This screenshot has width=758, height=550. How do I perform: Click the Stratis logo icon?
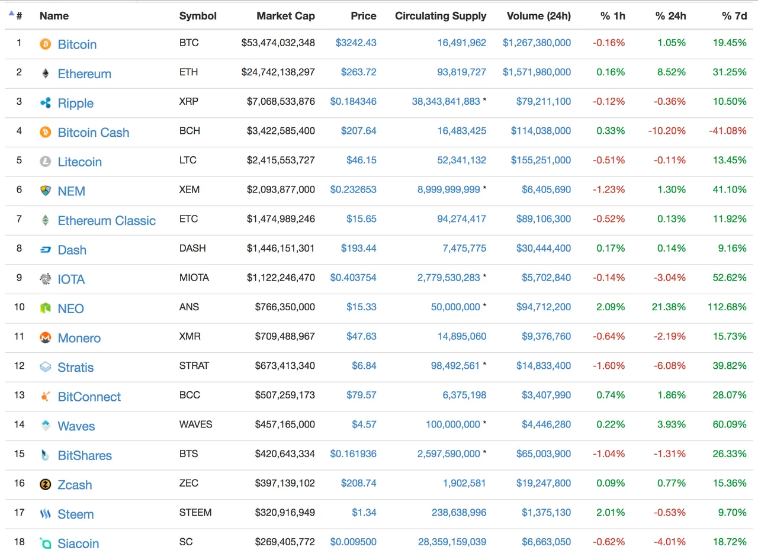46,367
